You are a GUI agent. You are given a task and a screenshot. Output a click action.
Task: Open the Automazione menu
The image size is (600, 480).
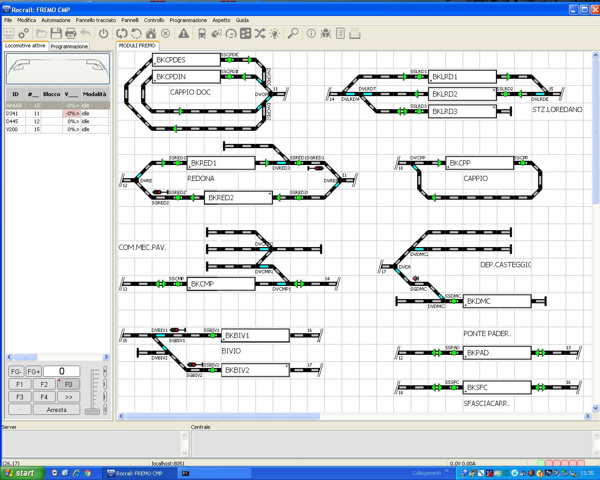click(56, 20)
